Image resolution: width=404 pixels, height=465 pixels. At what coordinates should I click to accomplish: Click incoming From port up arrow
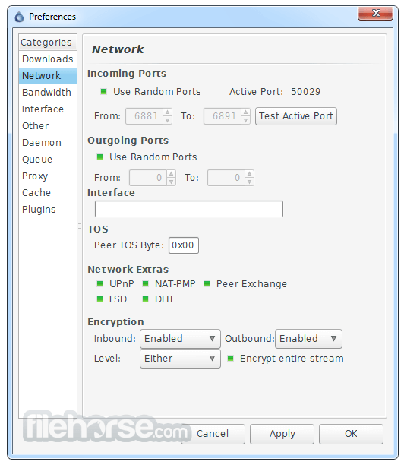168,112
